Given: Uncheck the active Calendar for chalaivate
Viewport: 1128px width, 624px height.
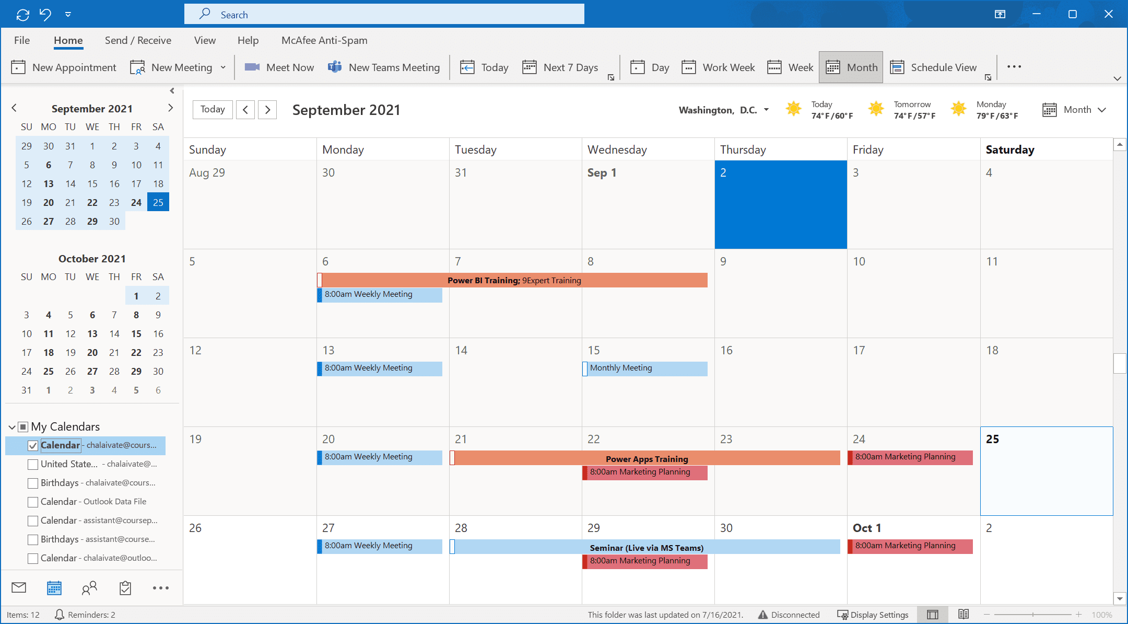Looking at the screenshot, I should (33, 445).
